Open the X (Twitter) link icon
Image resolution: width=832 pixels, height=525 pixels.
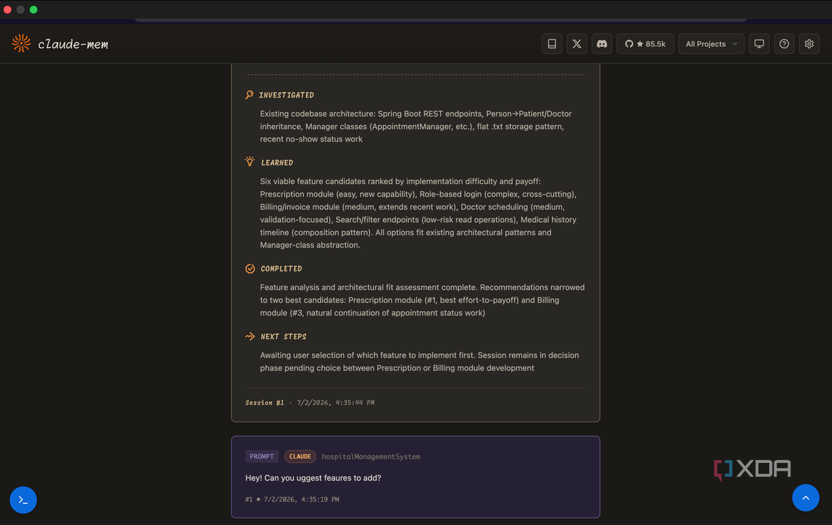pos(577,44)
